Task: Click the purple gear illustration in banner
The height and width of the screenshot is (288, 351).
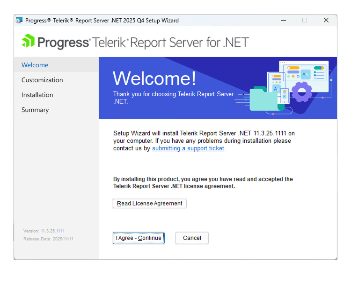Action: click(302, 91)
